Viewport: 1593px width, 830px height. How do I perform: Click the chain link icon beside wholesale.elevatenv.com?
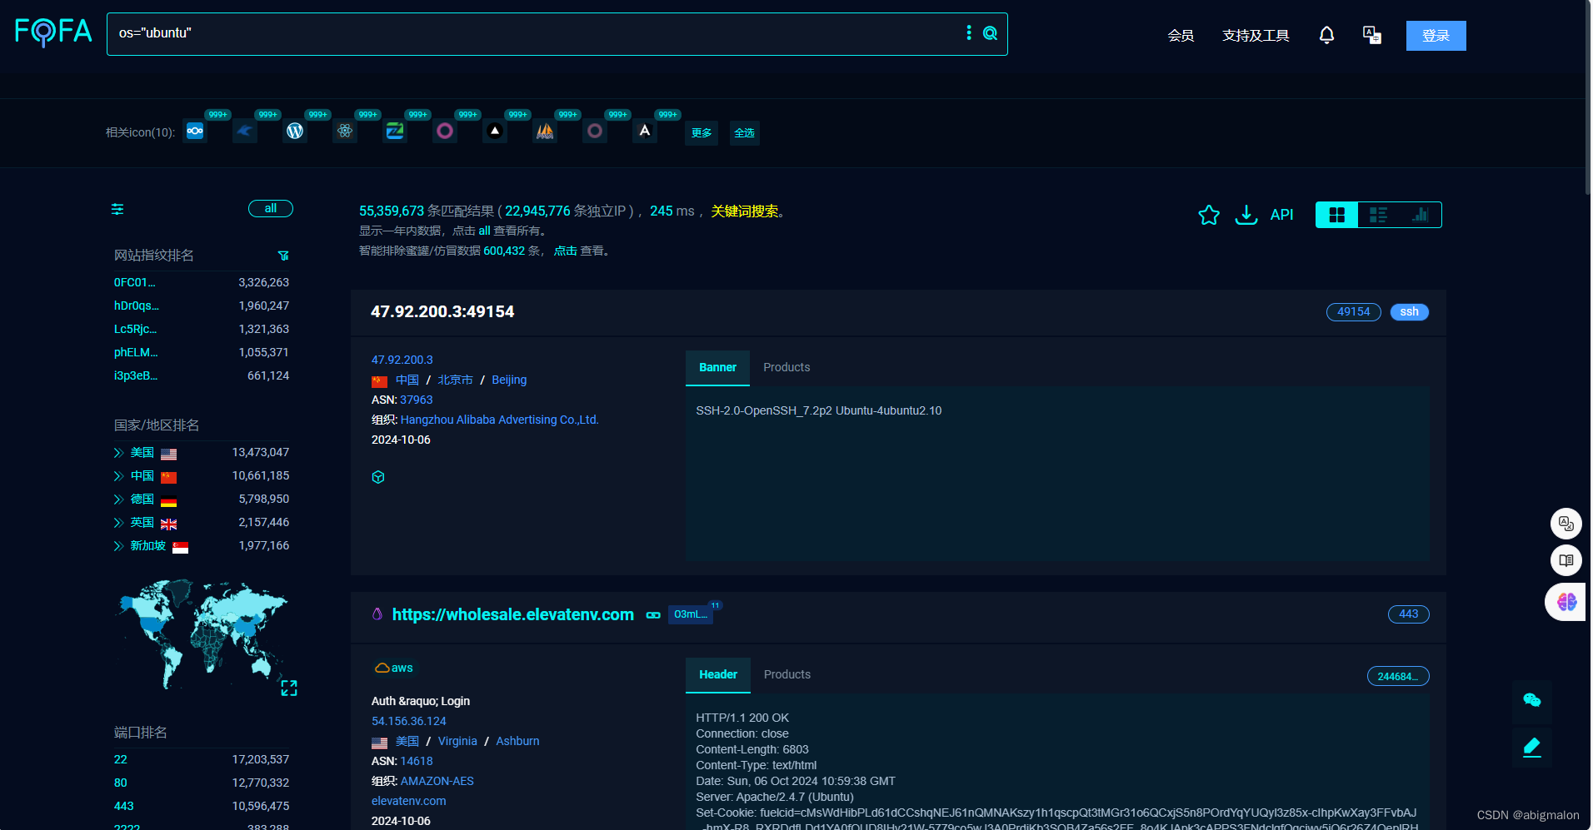point(653,615)
